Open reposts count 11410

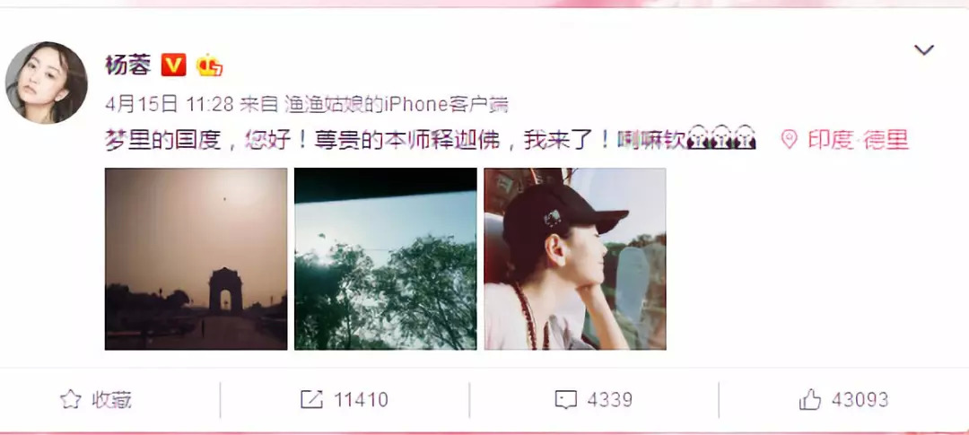coord(361,400)
